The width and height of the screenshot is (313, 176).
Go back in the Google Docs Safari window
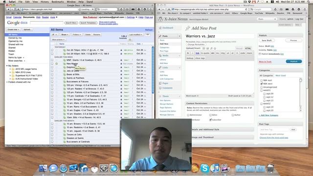point(8,9)
